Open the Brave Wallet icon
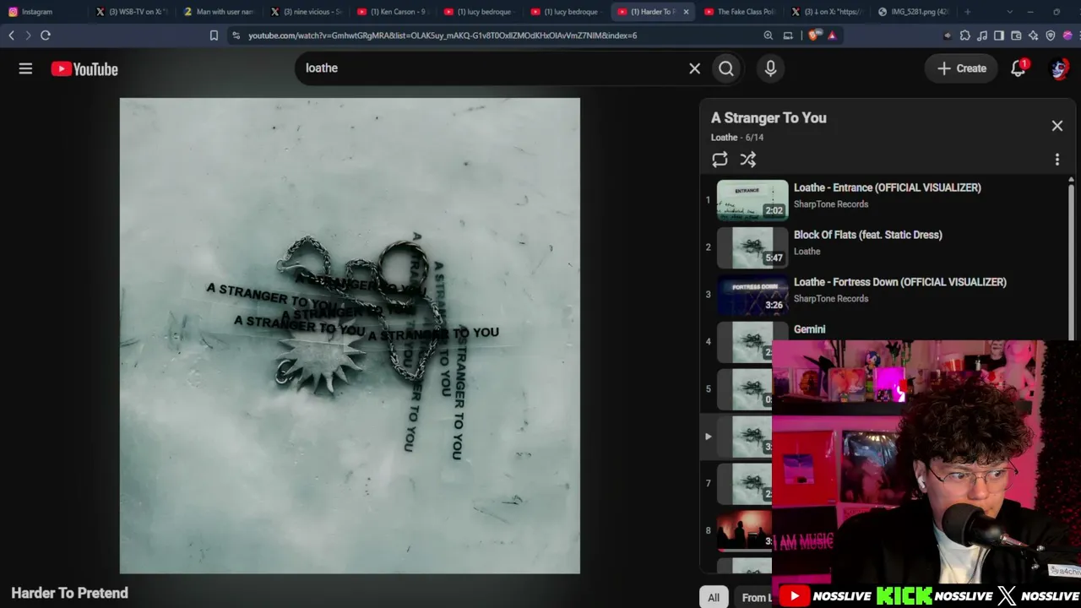The width and height of the screenshot is (1081, 608). (x=1016, y=35)
